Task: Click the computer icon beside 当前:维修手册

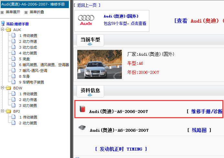Action: pos(3,23)
